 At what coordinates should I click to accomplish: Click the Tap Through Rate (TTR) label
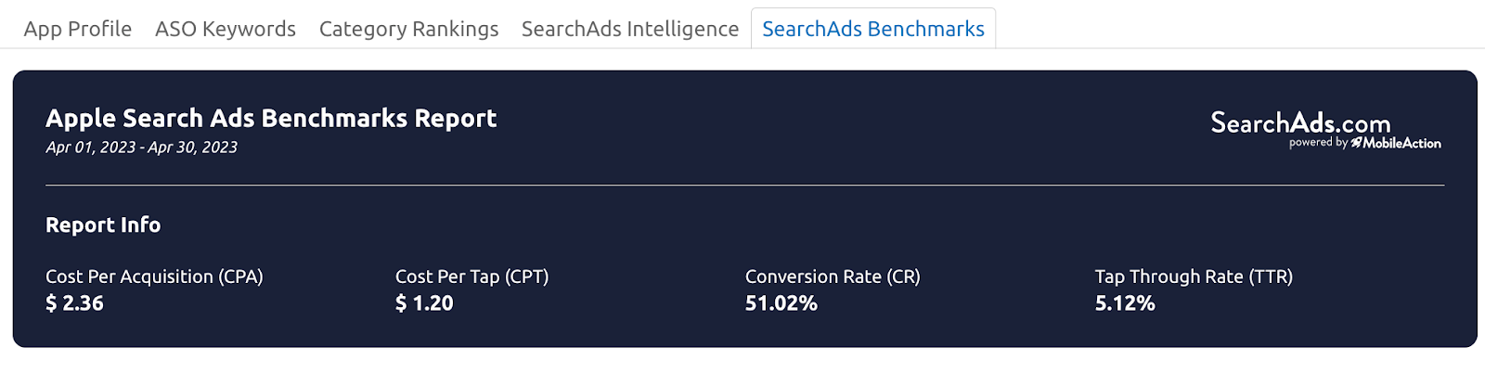1194,276
